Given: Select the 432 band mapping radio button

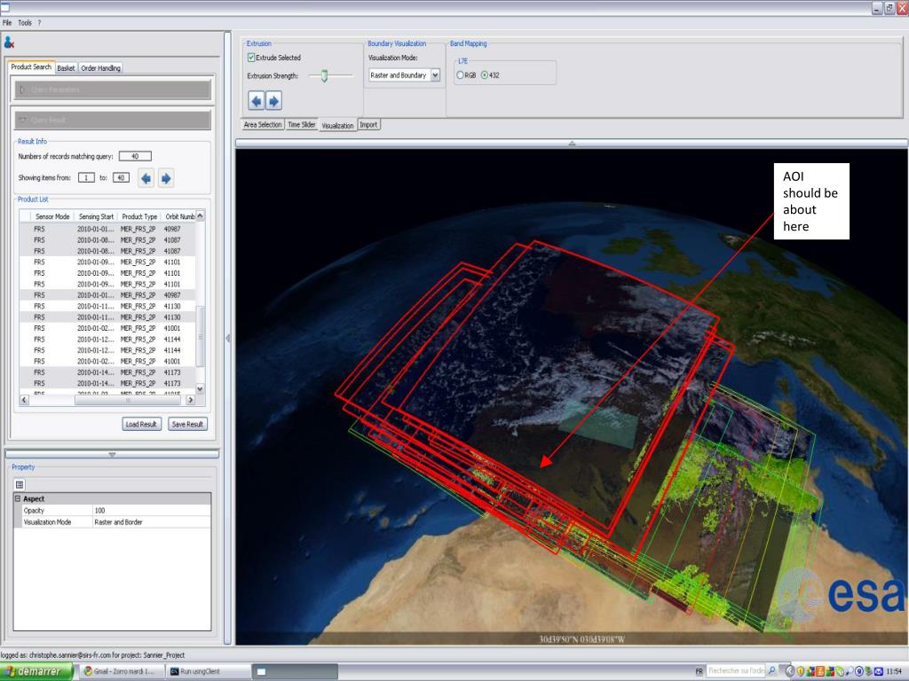Looking at the screenshot, I should [x=485, y=75].
